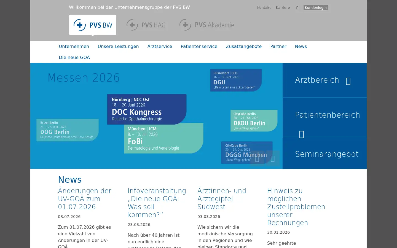Open the Arztservice menu
The width and height of the screenshot is (397, 248).
point(160,46)
